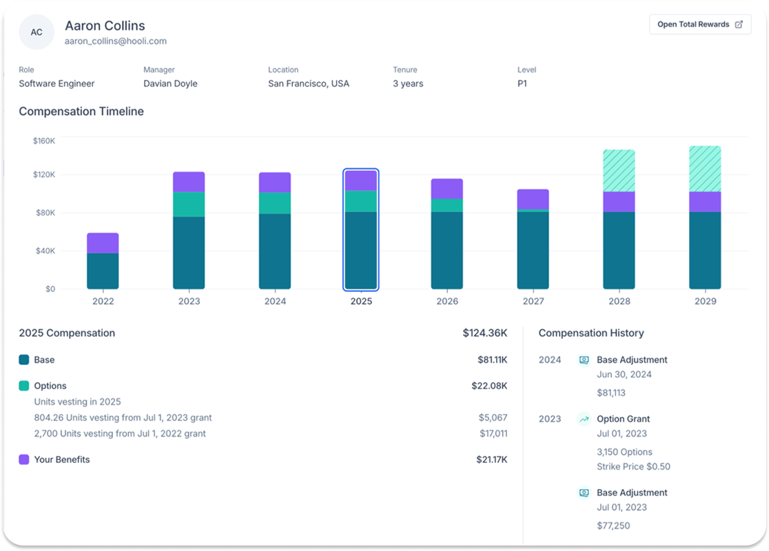The image size is (769, 551).
Task: Click the Davian Doyle manager name
Action: pyautogui.click(x=170, y=84)
